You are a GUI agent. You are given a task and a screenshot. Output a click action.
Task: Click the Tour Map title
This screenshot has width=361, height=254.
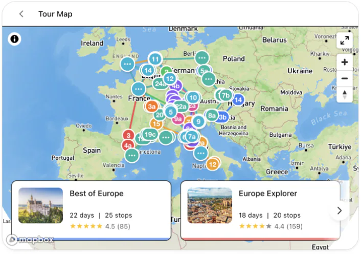click(55, 14)
